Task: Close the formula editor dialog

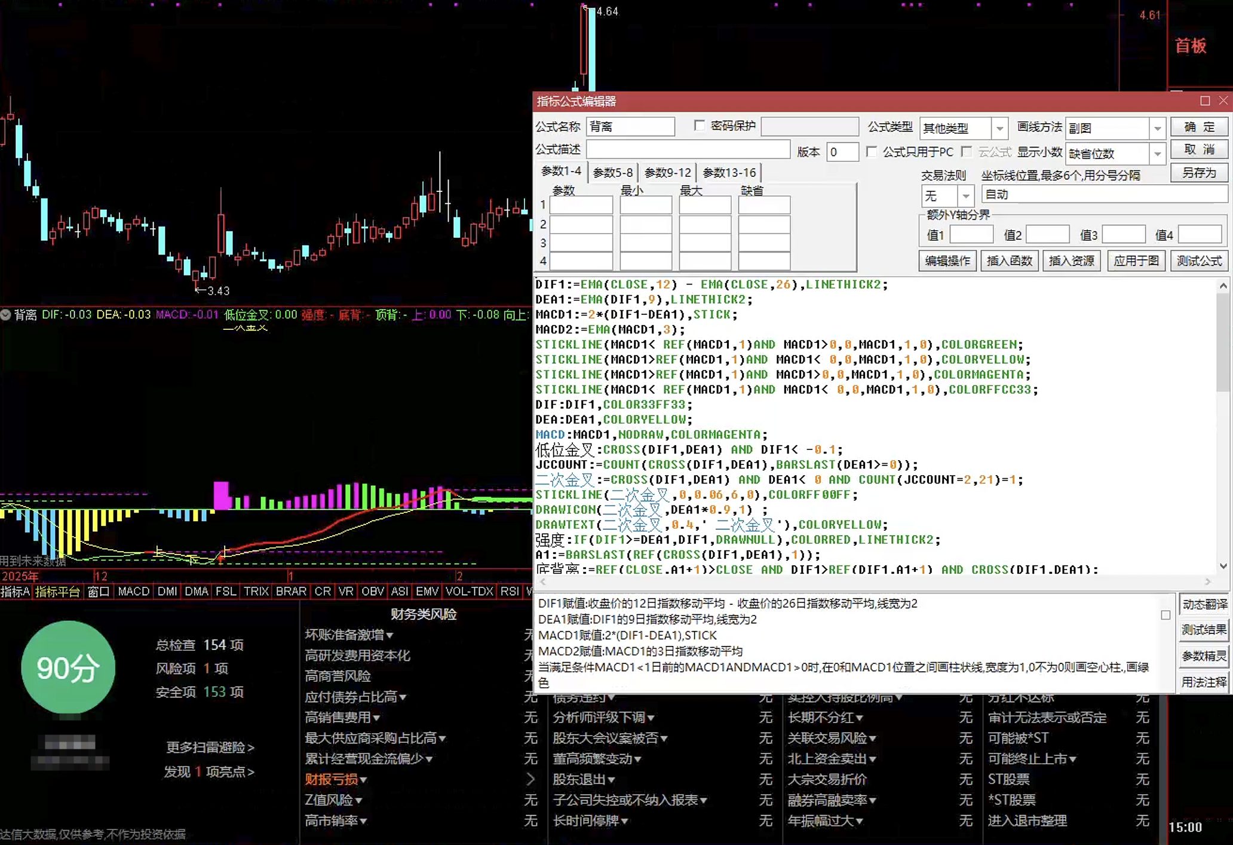Action: click(x=1223, y=101)
